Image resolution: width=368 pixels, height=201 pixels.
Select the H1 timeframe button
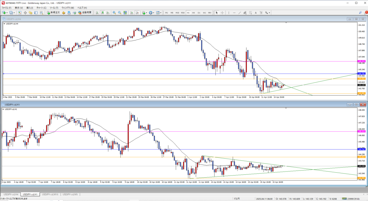(x=188, y=13)
